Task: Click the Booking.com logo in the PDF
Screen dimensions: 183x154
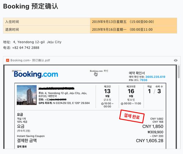Action: pos(36,75)
